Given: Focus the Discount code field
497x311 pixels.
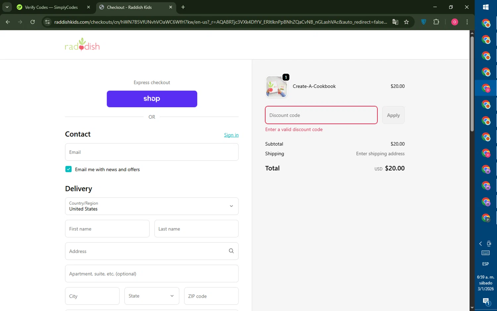Looking at the screenshot, I should click(x=321, y=115).
